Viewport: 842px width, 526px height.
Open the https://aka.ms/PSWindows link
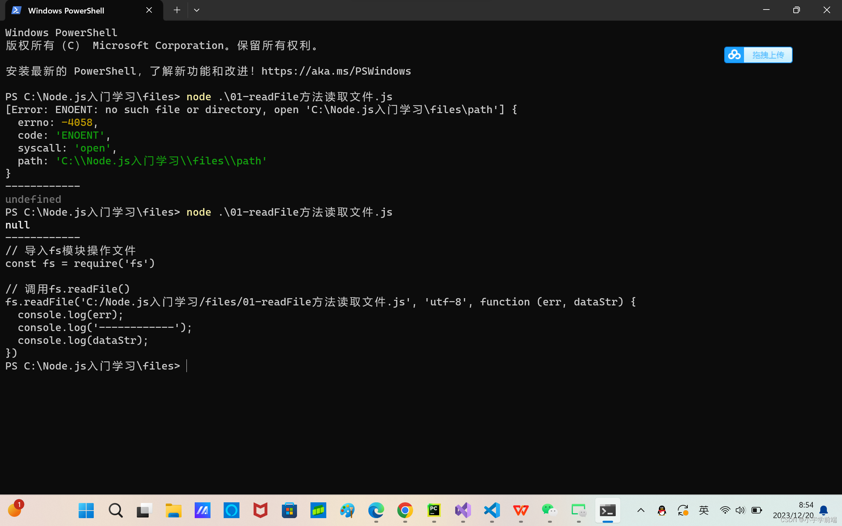336,71
